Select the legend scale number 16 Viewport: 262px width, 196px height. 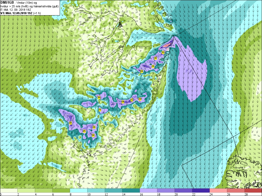coord(141,194)
